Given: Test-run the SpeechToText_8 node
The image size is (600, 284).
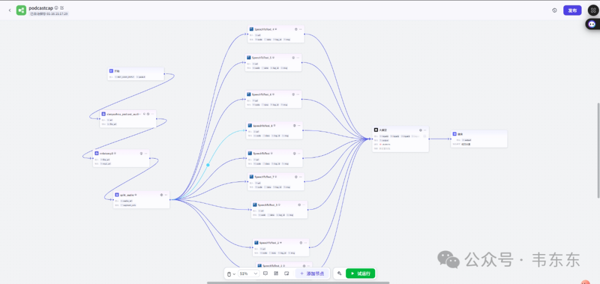Looking at the screenshot, I should [x=294, y=125].
